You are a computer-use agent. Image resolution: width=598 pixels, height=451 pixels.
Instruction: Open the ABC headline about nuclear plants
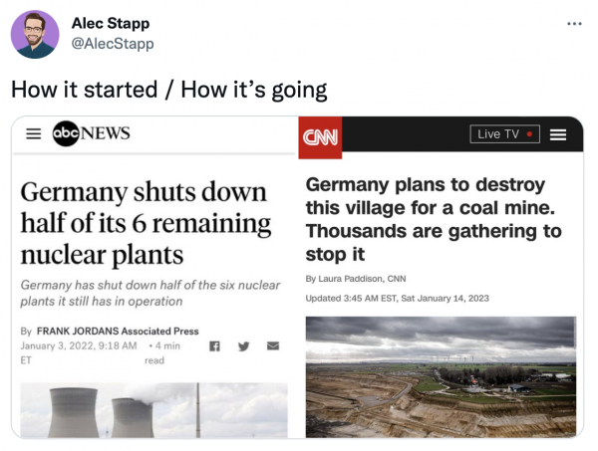coord(144,221)
